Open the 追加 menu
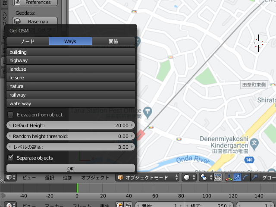The image size is (276, 207). pyautogui.click(x=68, y=177)
